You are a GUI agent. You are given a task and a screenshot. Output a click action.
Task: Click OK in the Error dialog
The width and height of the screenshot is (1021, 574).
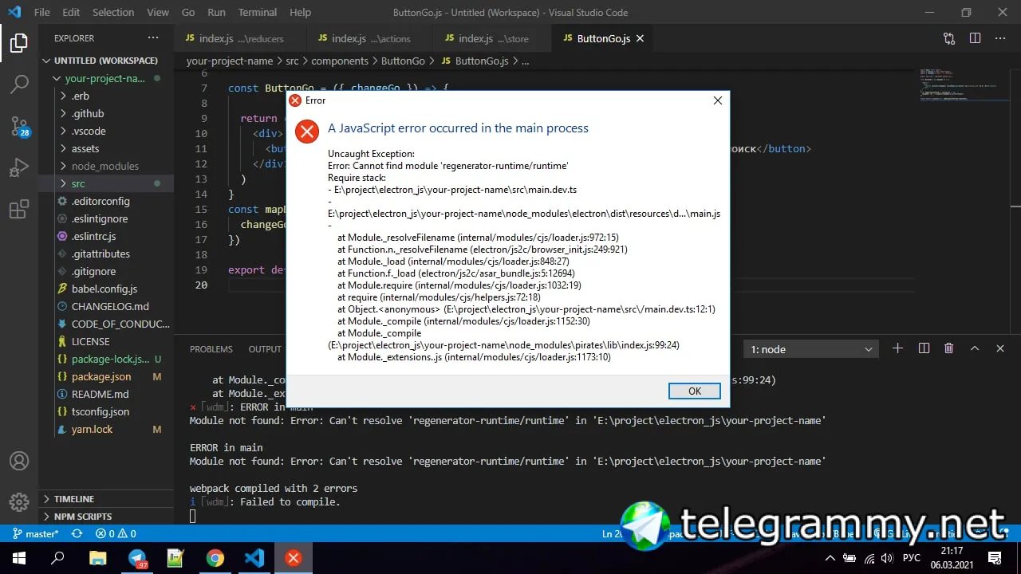[x=694, y=391]
